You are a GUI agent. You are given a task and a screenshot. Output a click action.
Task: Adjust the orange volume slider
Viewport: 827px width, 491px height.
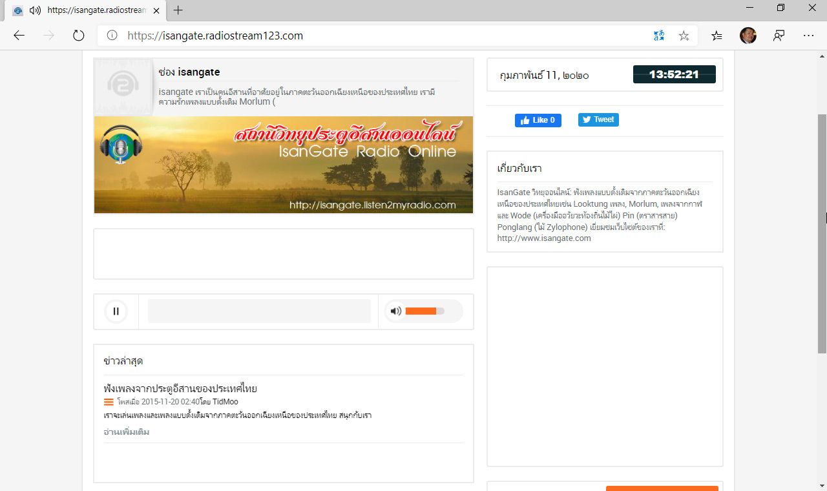[424, 311]
